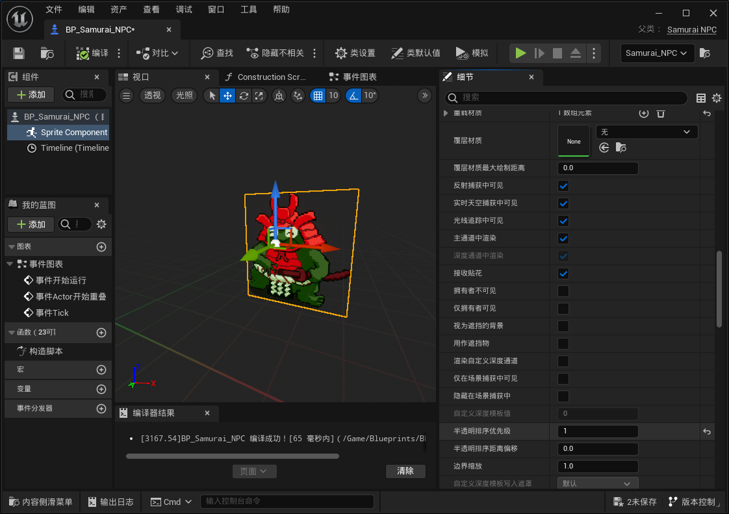The height and width of the screenshot is (514, 729).
Task: Choose the select mode cursor tool
Action: click(212, 96)
